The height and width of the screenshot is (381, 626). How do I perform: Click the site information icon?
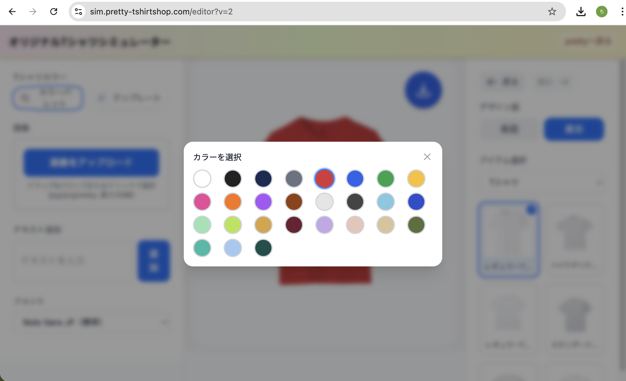[x=78, y=12]
